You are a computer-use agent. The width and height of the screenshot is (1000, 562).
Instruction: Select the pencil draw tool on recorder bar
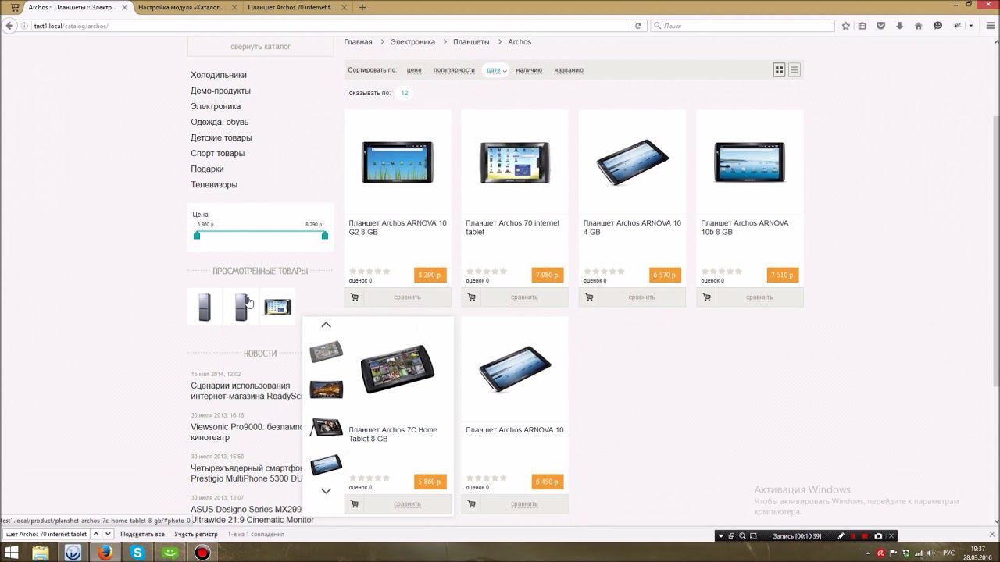[841, 536]
